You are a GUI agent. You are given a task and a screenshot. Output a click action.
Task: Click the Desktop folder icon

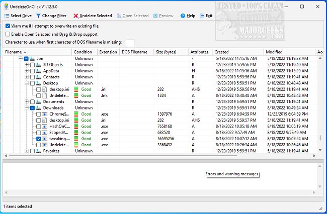(38, 83)
